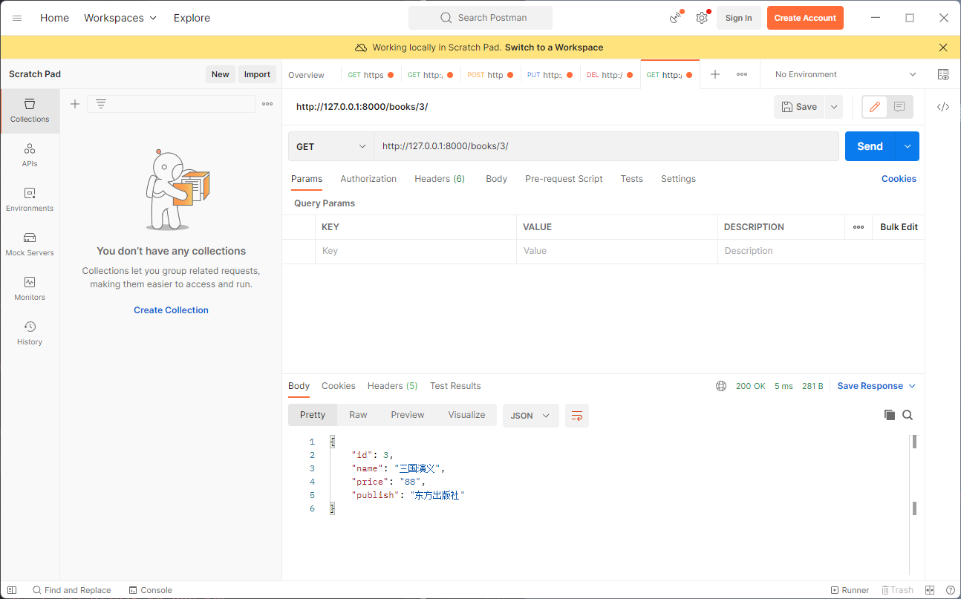Open collection view more actions ellipsis

coord(267,104)
